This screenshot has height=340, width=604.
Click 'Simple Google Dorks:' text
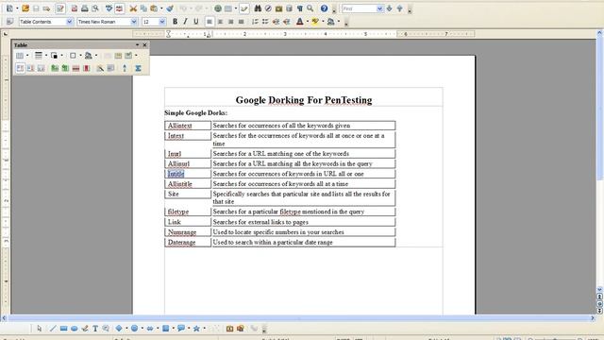point(195,113)
